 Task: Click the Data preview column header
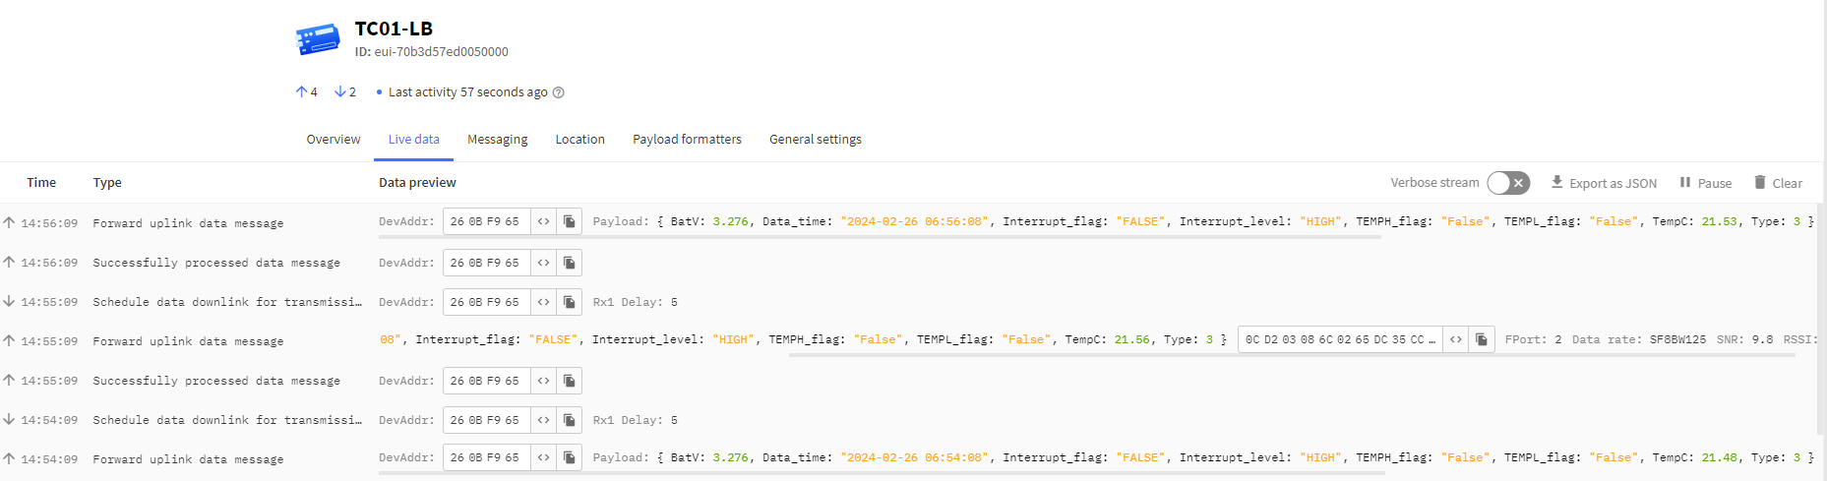click(x=417, y=183)
